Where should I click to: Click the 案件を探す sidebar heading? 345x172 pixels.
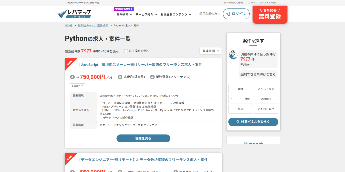253,41
